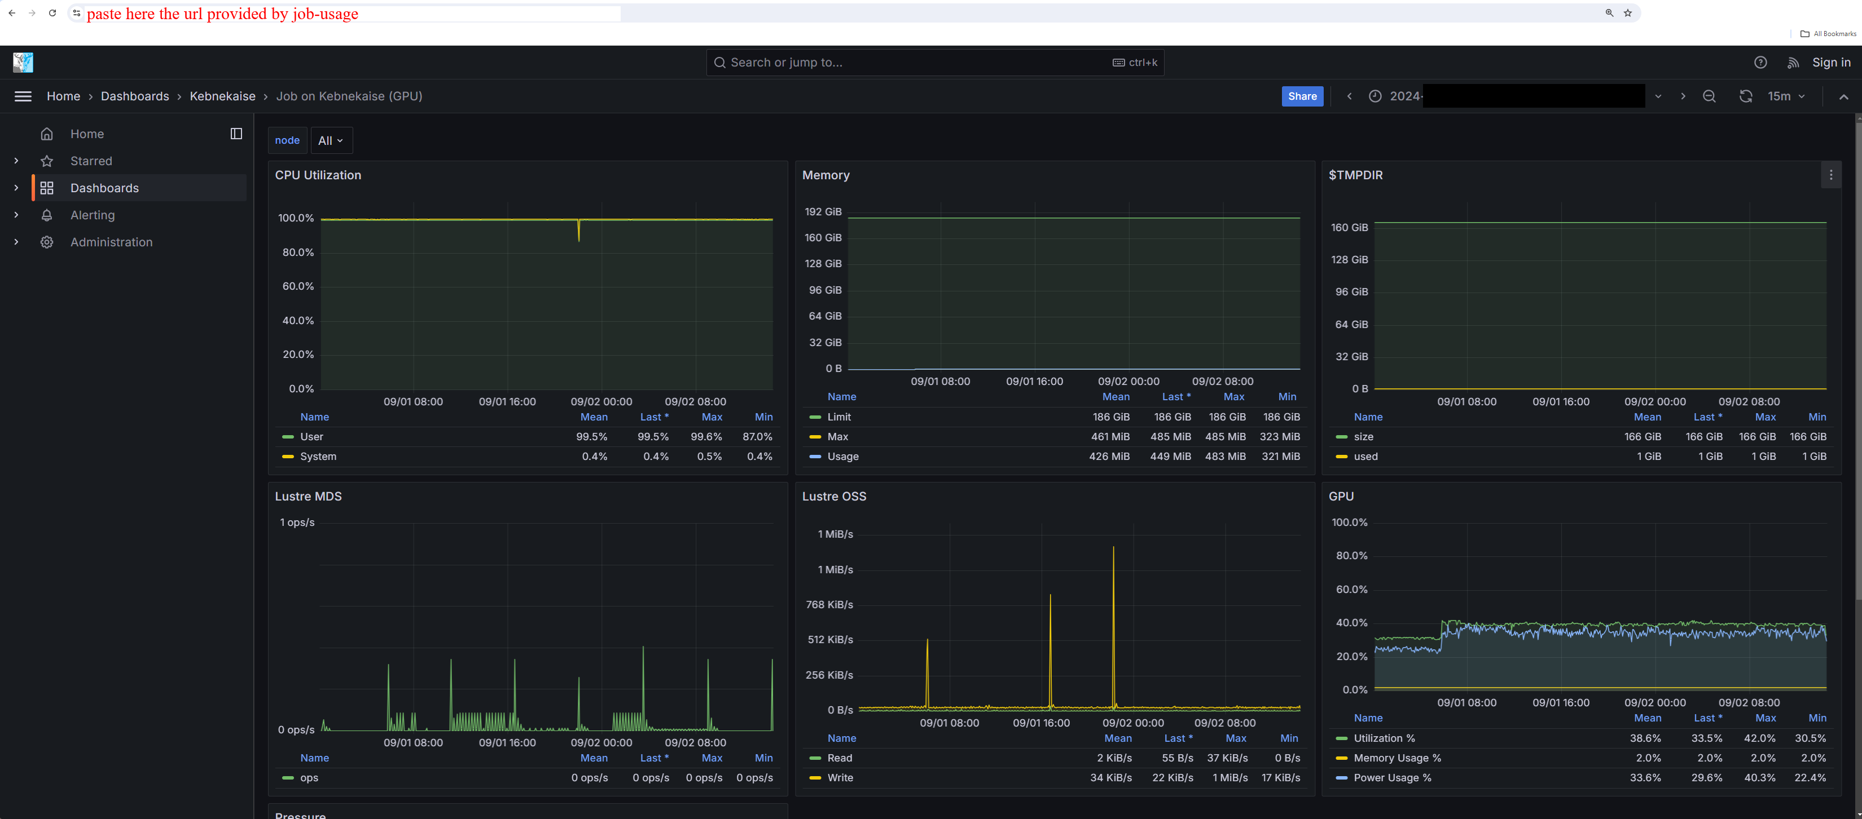Image resolution: width=1862 pixels, height=819 pixels.
Task: Click the browser forward arrow
Action: (x=32, y=13)
